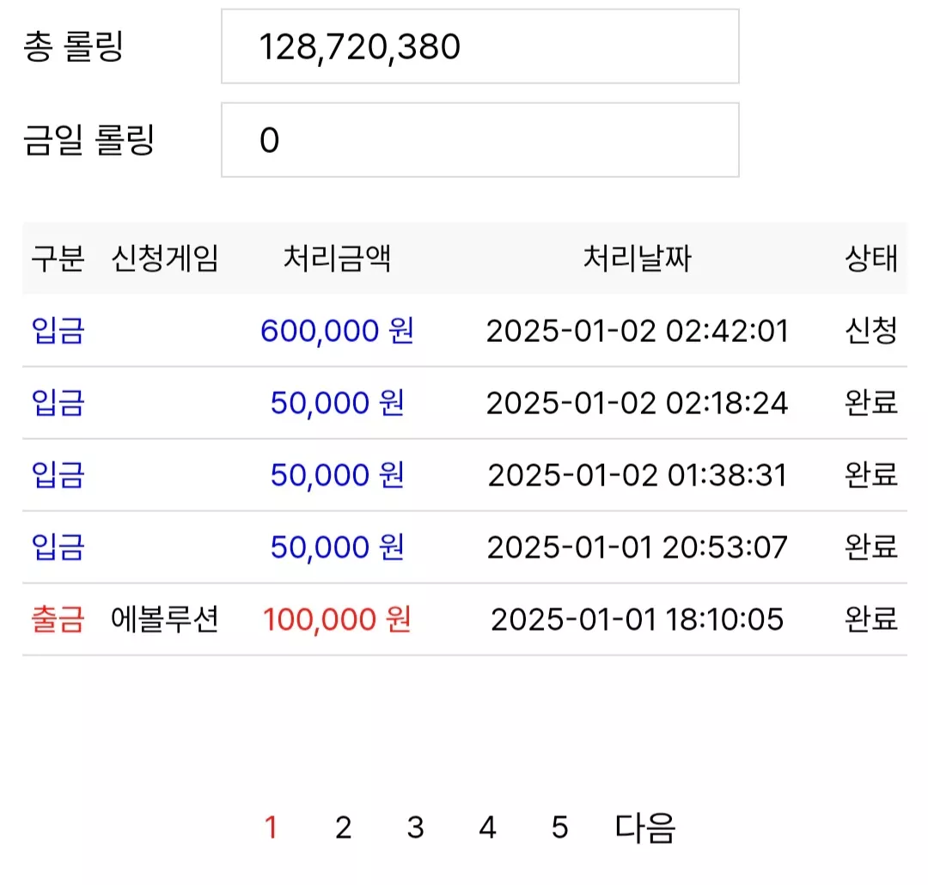Image resolution: width=928 pixels, height=885 pixels.
Task: Select the 구분 column header
Action: tap(58, 258)
